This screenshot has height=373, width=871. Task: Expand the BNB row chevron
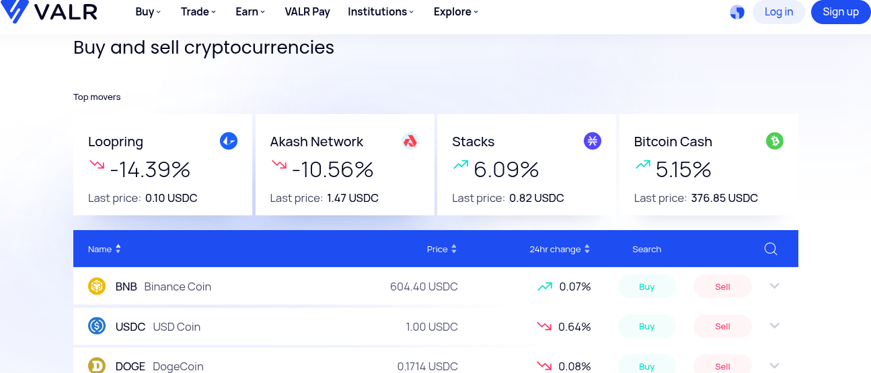(x=774, y=286)
